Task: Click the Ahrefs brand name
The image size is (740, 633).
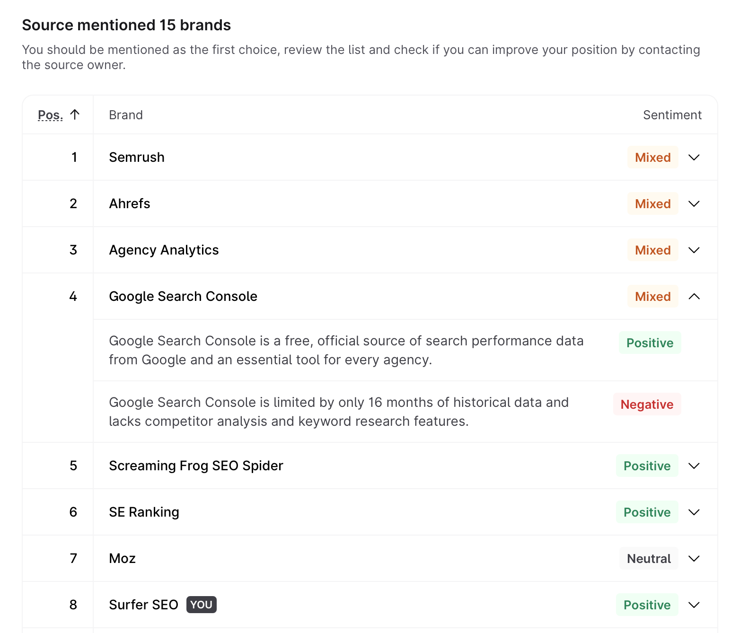Action: pyautogui.click(x=130, y=203)
